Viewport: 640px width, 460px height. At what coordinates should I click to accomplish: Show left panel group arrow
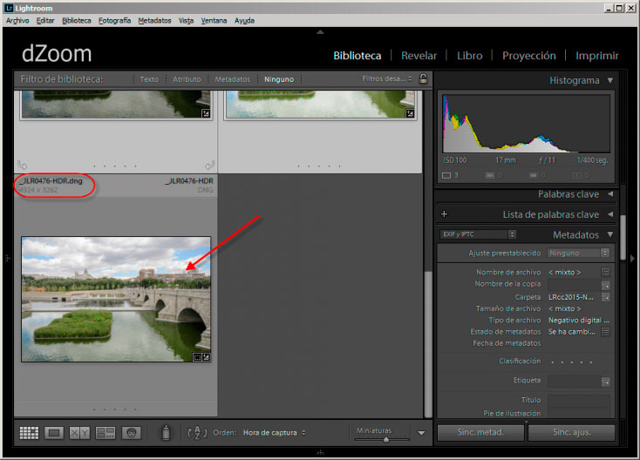[7, 259]
